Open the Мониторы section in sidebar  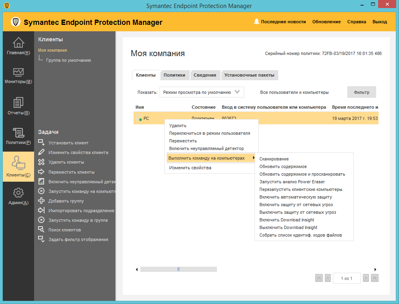coord(18,72)
